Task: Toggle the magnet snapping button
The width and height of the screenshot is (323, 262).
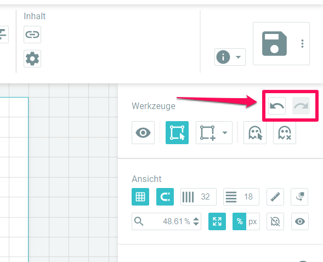Action: point(165,197)
